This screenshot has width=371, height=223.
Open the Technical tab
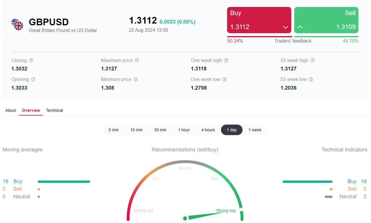pos(54,111)
